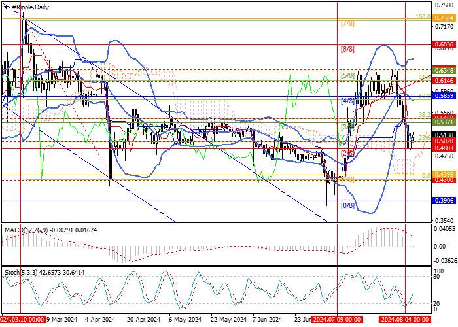Image resolution: width=458 pixels, height=327 pixels.
Task: Click the 0.4750 price axis value
Action: pos(444,156)
